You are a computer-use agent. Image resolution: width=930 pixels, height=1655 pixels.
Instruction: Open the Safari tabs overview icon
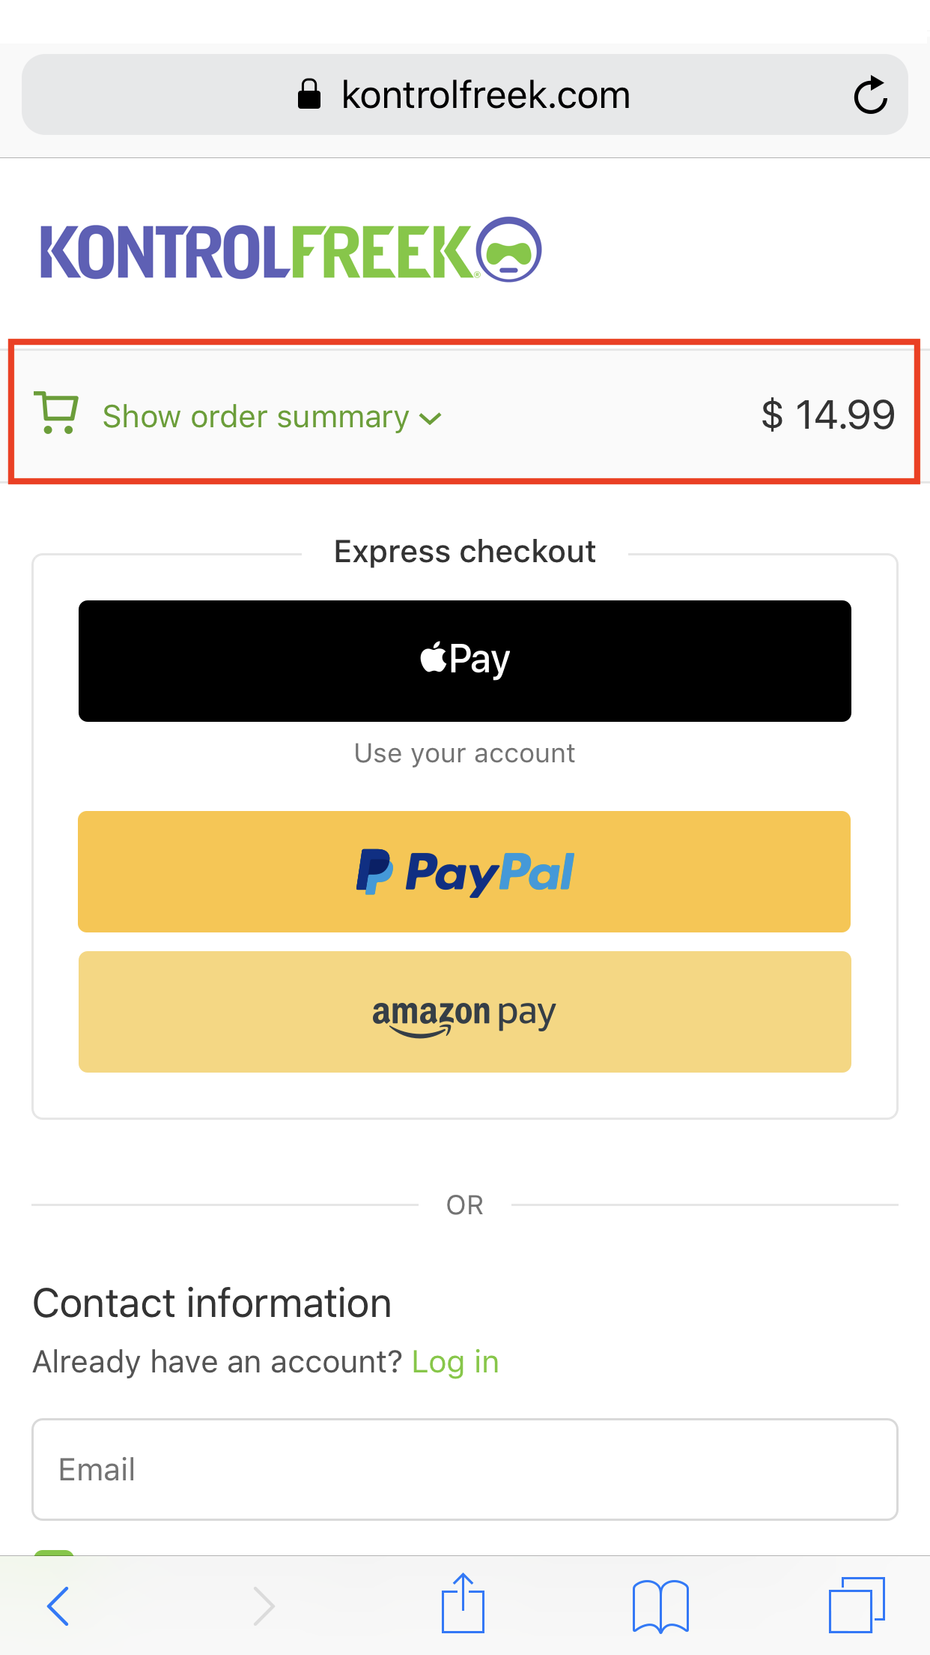point(857,1604)
